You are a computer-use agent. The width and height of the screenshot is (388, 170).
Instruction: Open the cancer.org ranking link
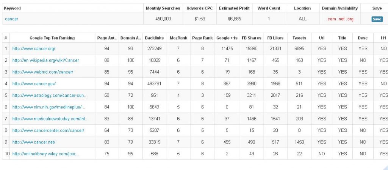point(34,49)
